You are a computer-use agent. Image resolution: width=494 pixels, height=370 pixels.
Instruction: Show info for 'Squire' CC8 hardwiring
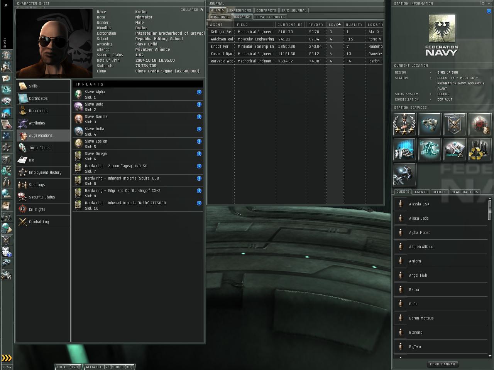point(199,178)
